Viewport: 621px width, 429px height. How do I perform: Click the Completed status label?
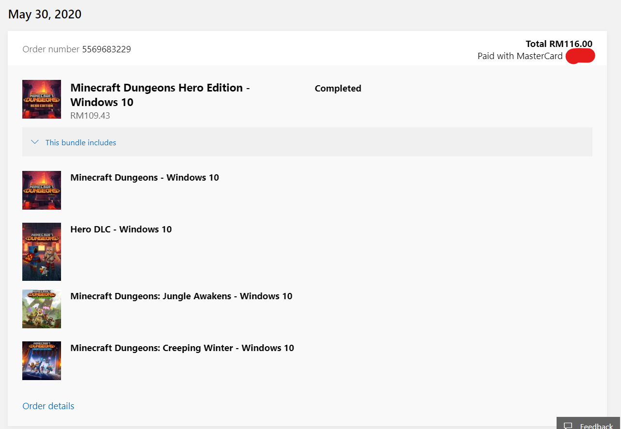(338, 89)
